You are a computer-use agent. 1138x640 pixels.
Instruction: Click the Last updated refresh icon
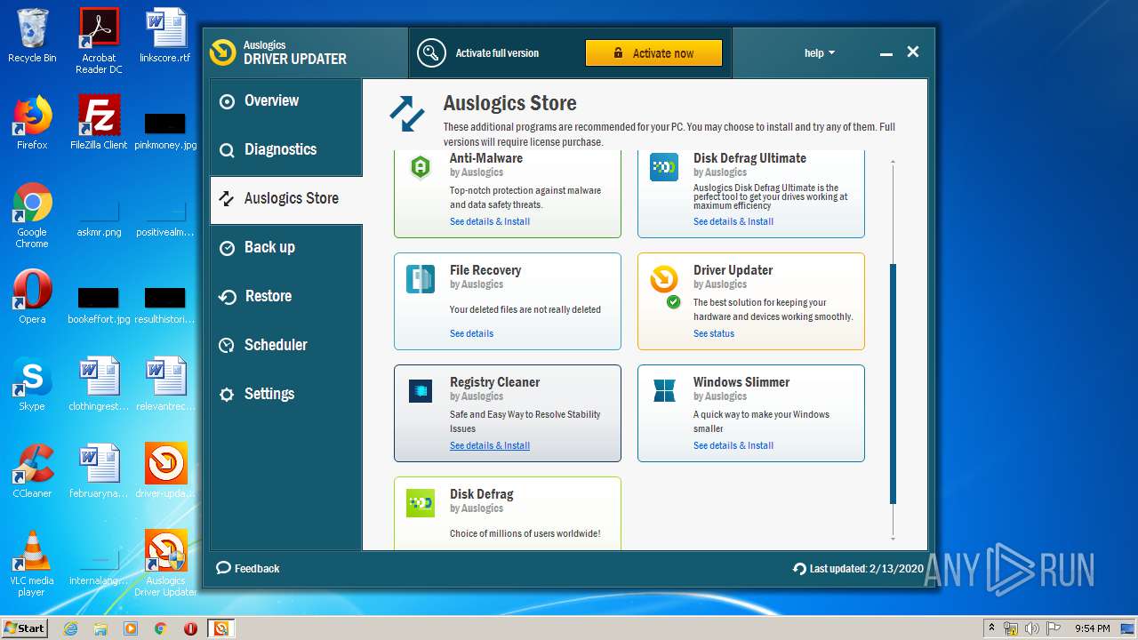[x=799, y=569]
